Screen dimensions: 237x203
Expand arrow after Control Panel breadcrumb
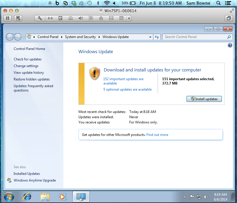coord(62,37)
